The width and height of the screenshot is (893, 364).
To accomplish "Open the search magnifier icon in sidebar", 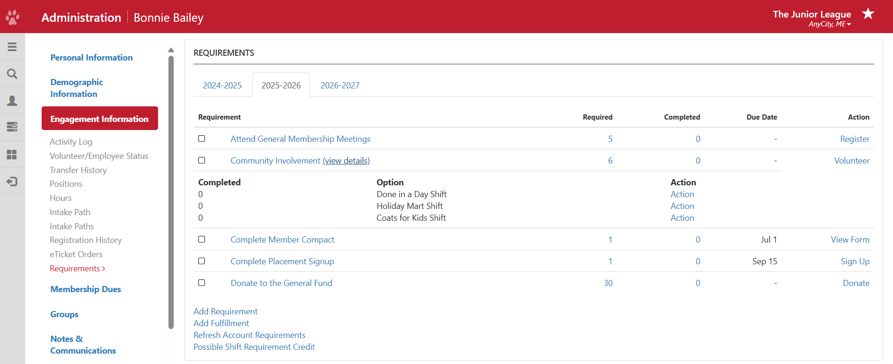I will [12, 74].
